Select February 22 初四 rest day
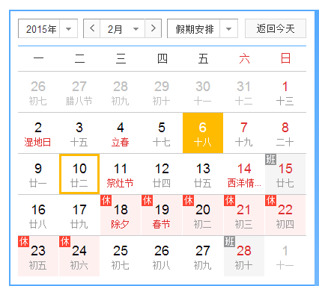The height and width of the screenshot is (286, 319). [285, 215]
